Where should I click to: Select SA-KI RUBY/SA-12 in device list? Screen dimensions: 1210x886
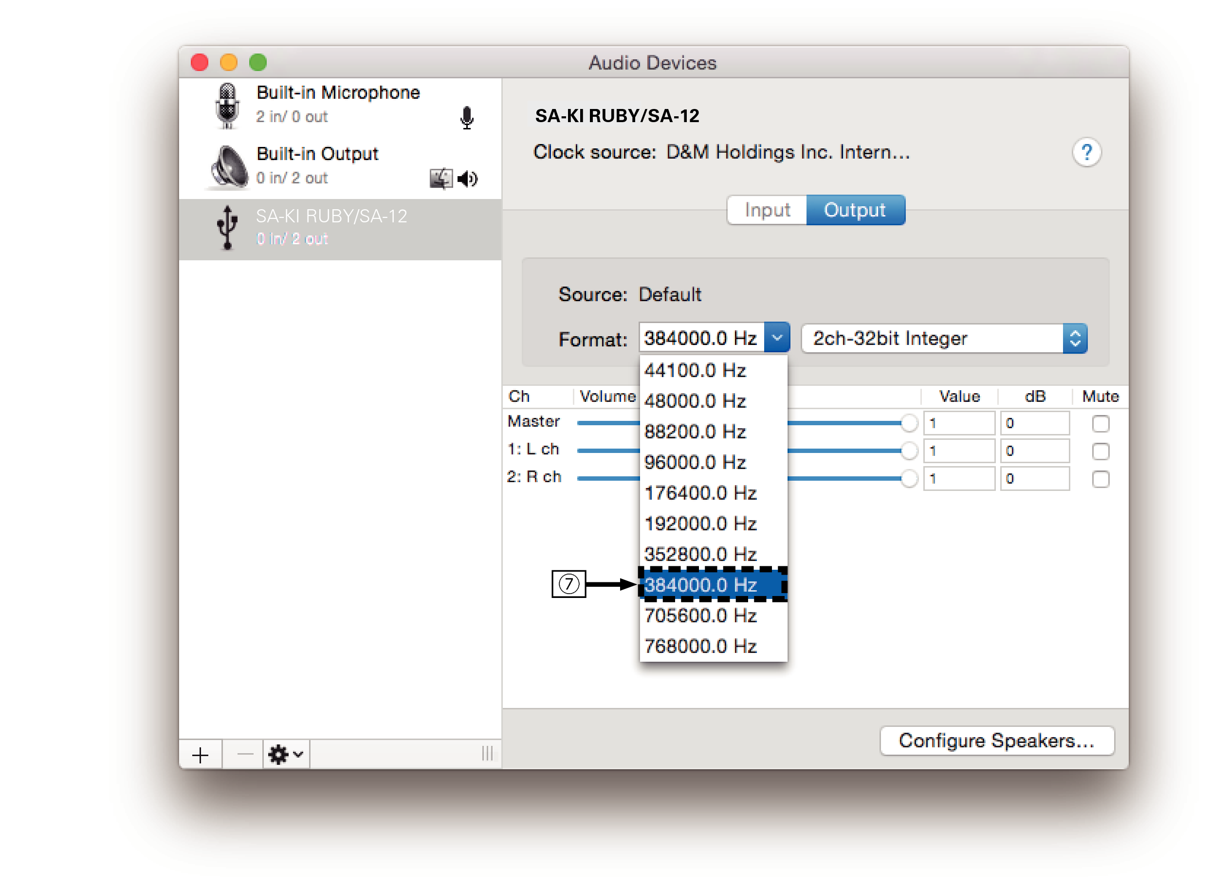pos(340,229)
